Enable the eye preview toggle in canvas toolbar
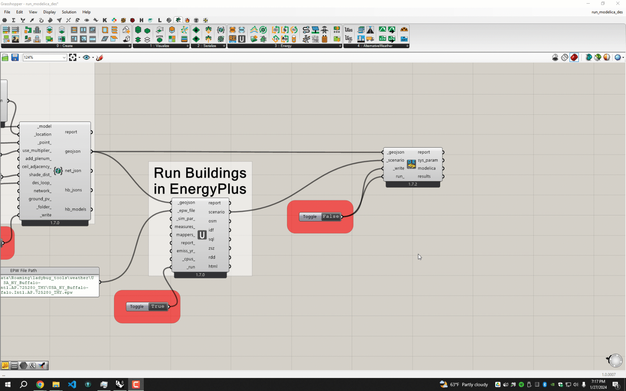Image resolution: width=626 pixels, height=391 pixels. pyautogui.click(x=86, y=57)
